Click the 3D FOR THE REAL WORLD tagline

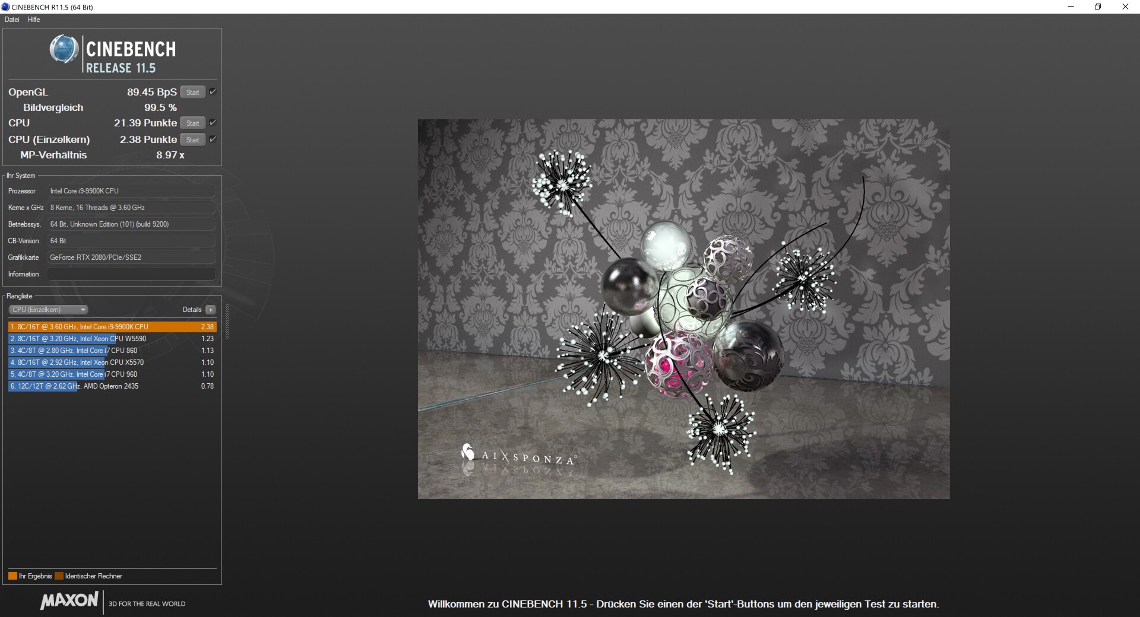point(147,604)
